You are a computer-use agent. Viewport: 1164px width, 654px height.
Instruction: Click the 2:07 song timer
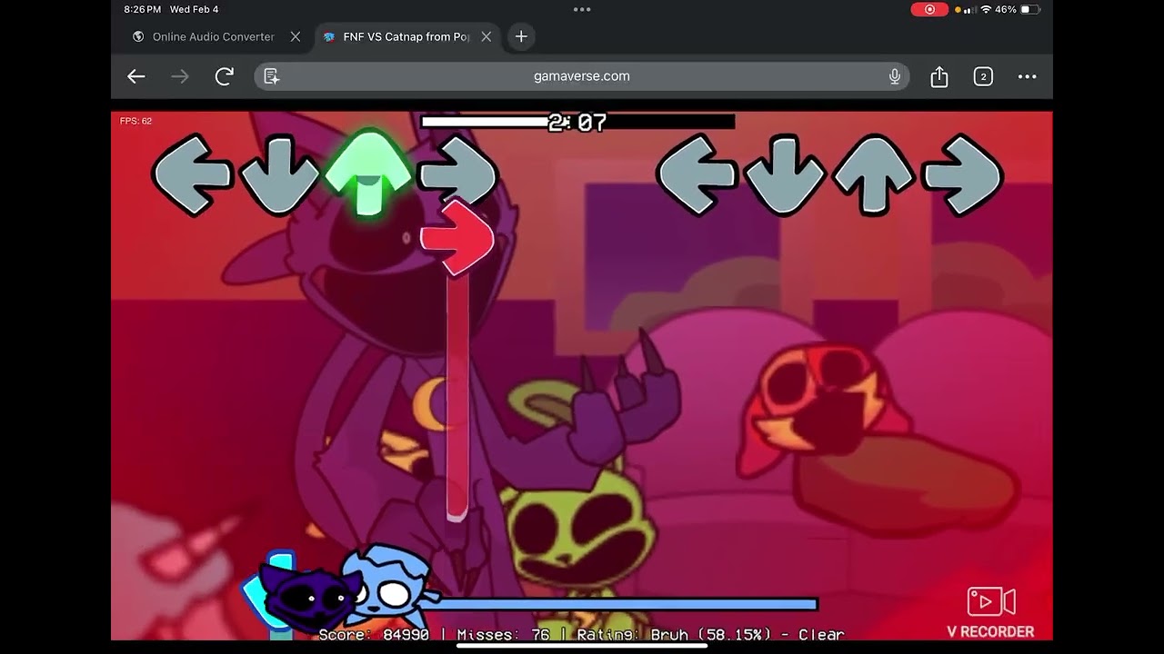click(x=577, y=123)
